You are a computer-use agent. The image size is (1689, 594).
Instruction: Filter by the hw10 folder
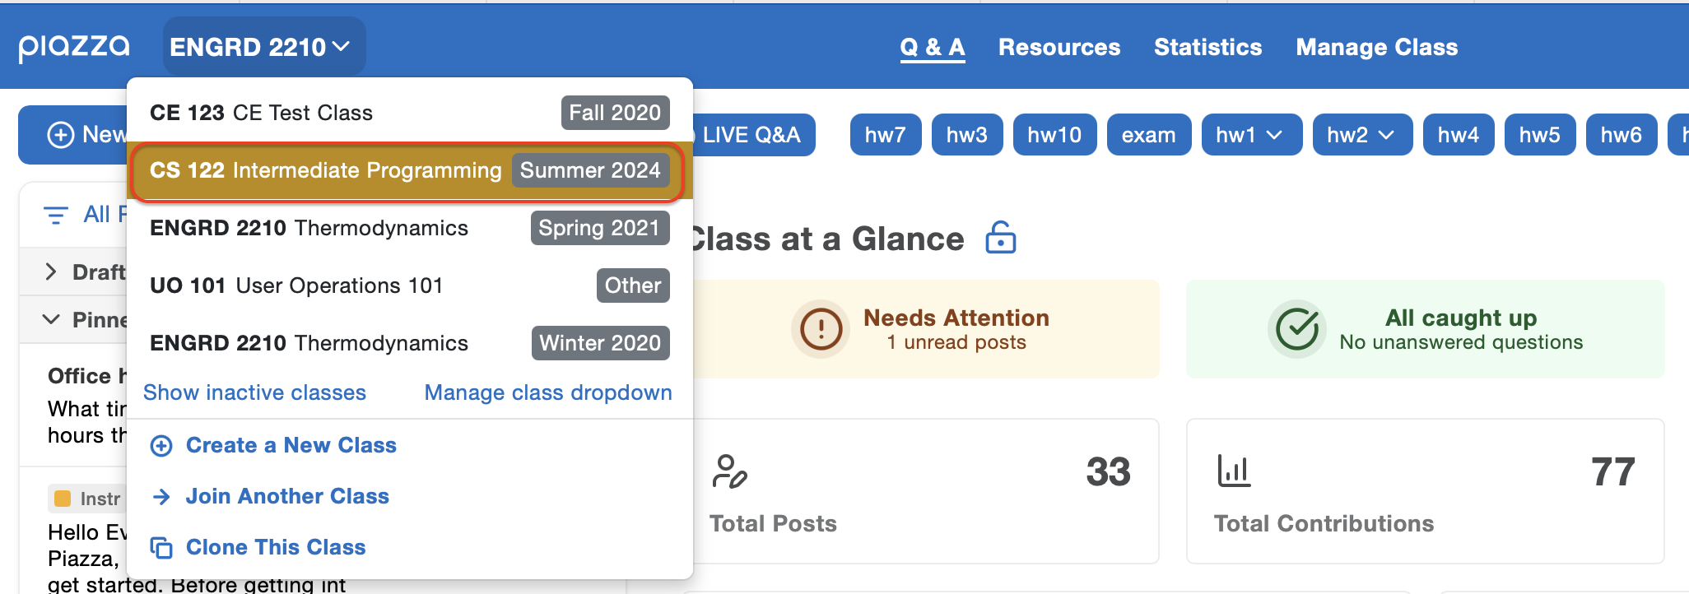pos(1054,135)
